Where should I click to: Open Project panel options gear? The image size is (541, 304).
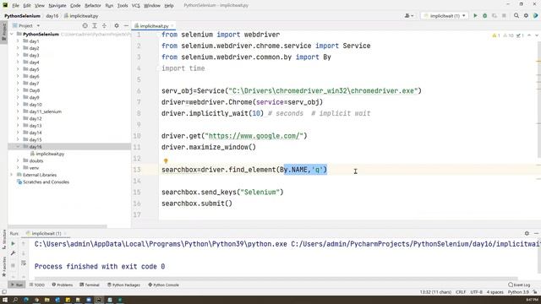(x=117, y=25)
